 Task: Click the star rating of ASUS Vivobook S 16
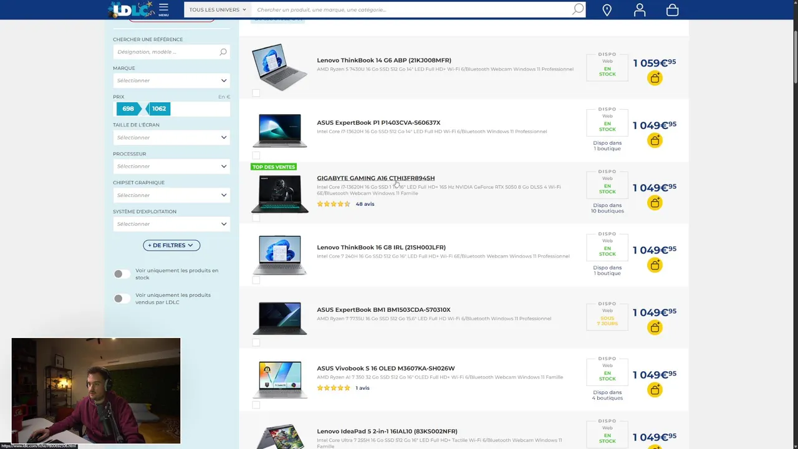click(x=334, y=388)
